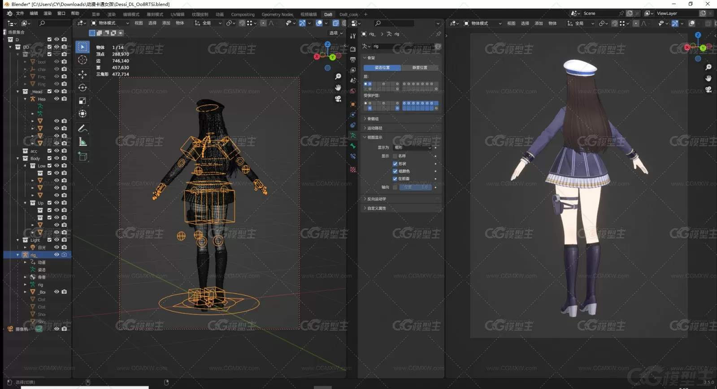The image size is (717, 389).
Task: Open the 添加 menu in left viewport header
Action: [x=166, y=23]
